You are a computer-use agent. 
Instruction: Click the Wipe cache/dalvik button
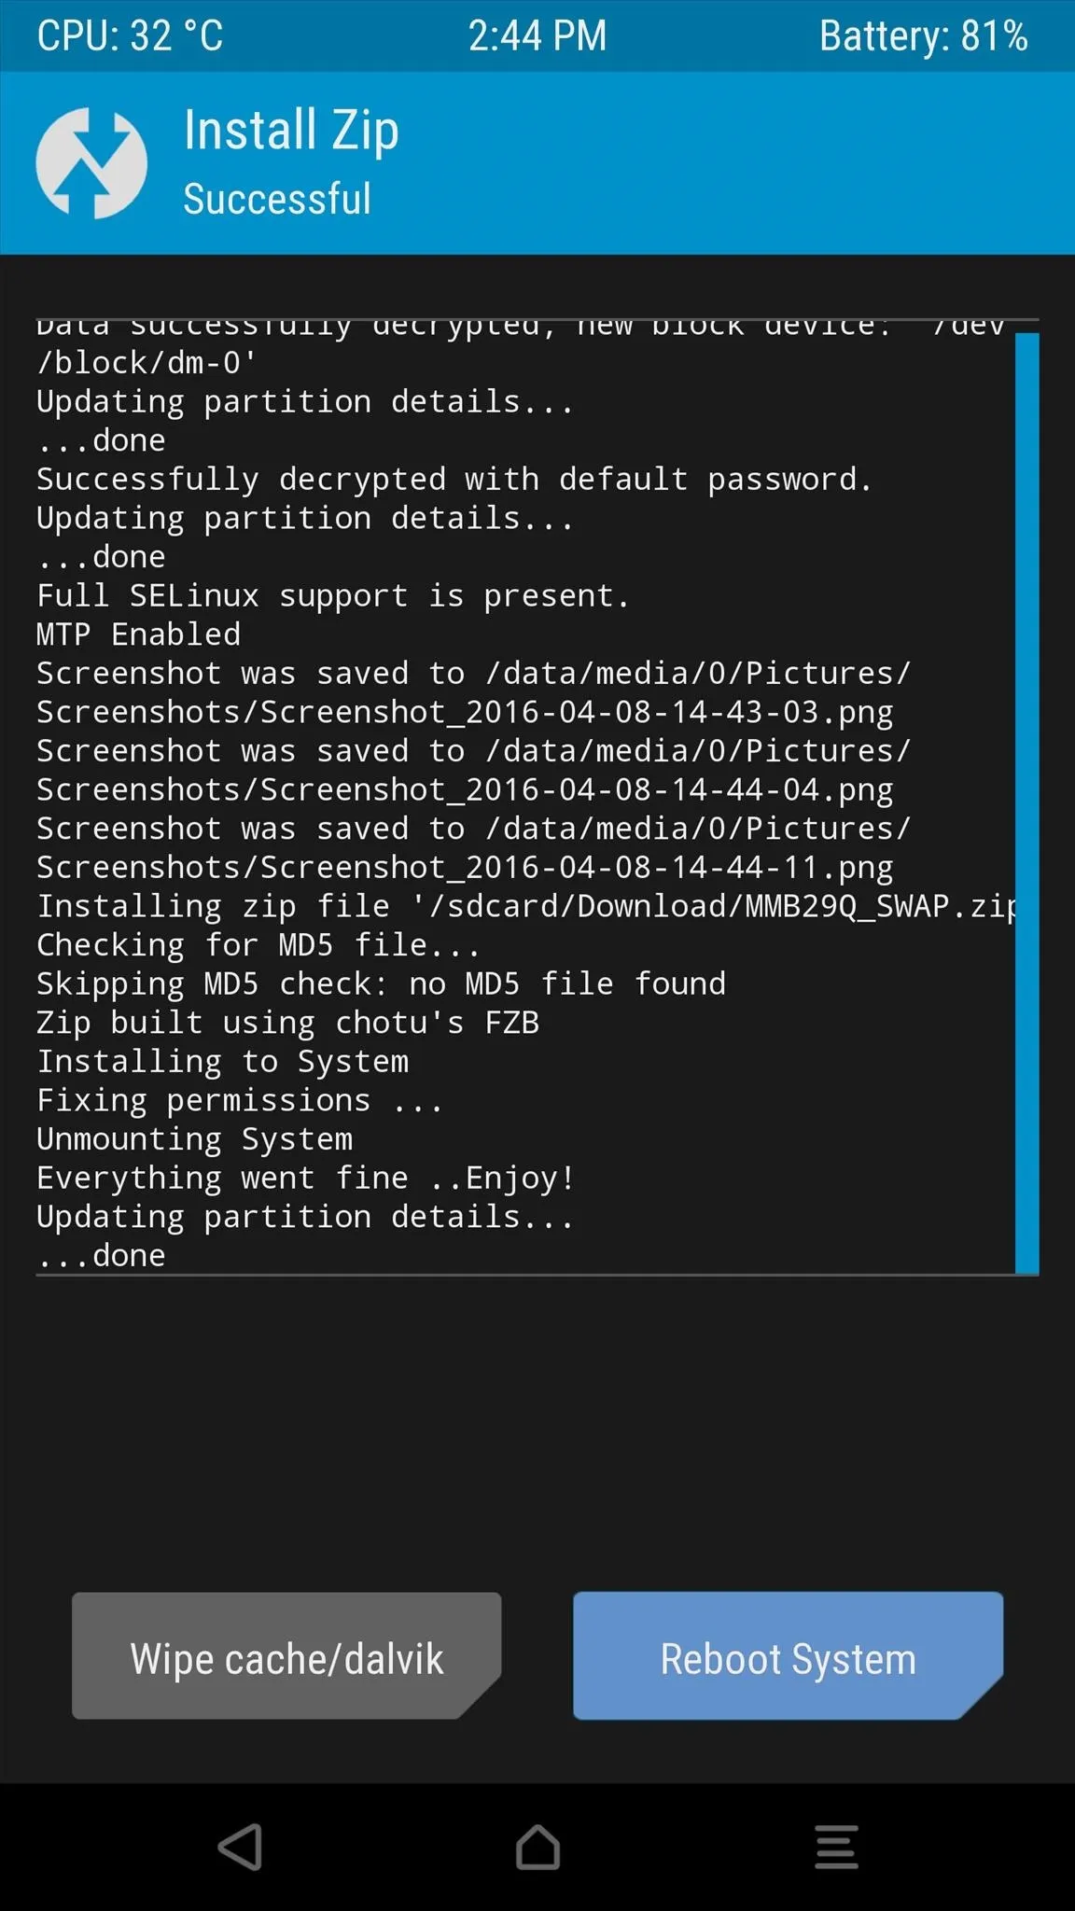tap(286, 1655)
